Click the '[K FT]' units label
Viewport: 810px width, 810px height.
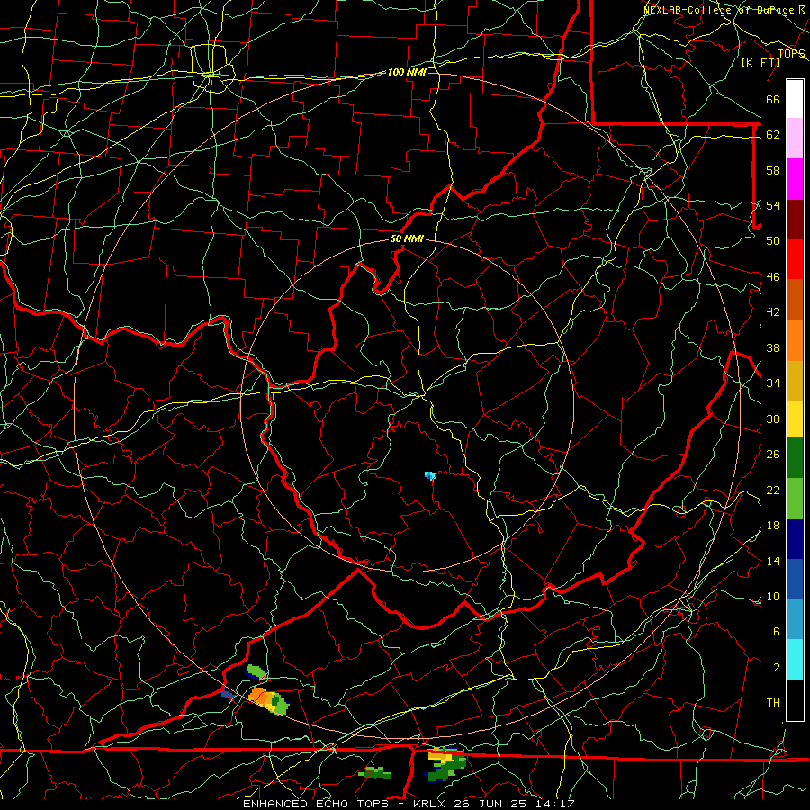(760, 62)
